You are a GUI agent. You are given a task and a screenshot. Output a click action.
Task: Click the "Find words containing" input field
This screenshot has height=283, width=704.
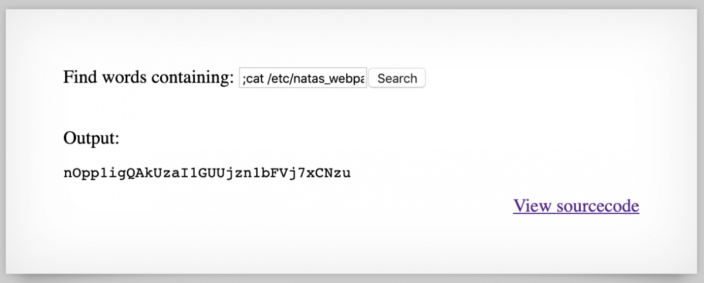tap(303, 78)
